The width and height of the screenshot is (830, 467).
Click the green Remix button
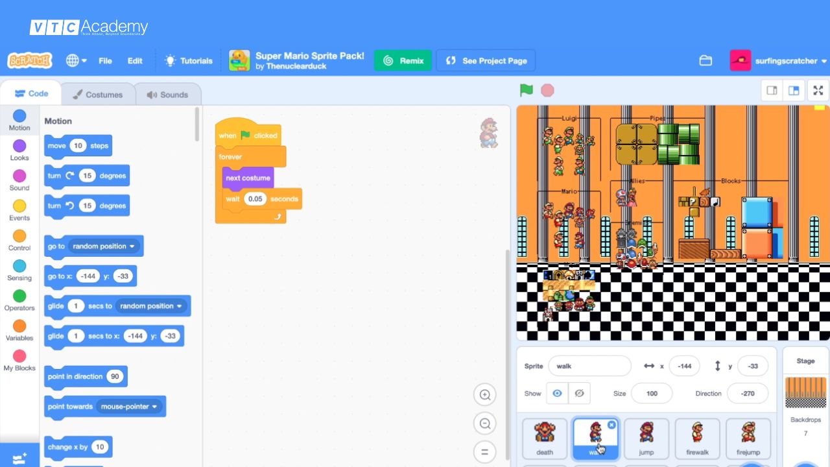(403, 61)
